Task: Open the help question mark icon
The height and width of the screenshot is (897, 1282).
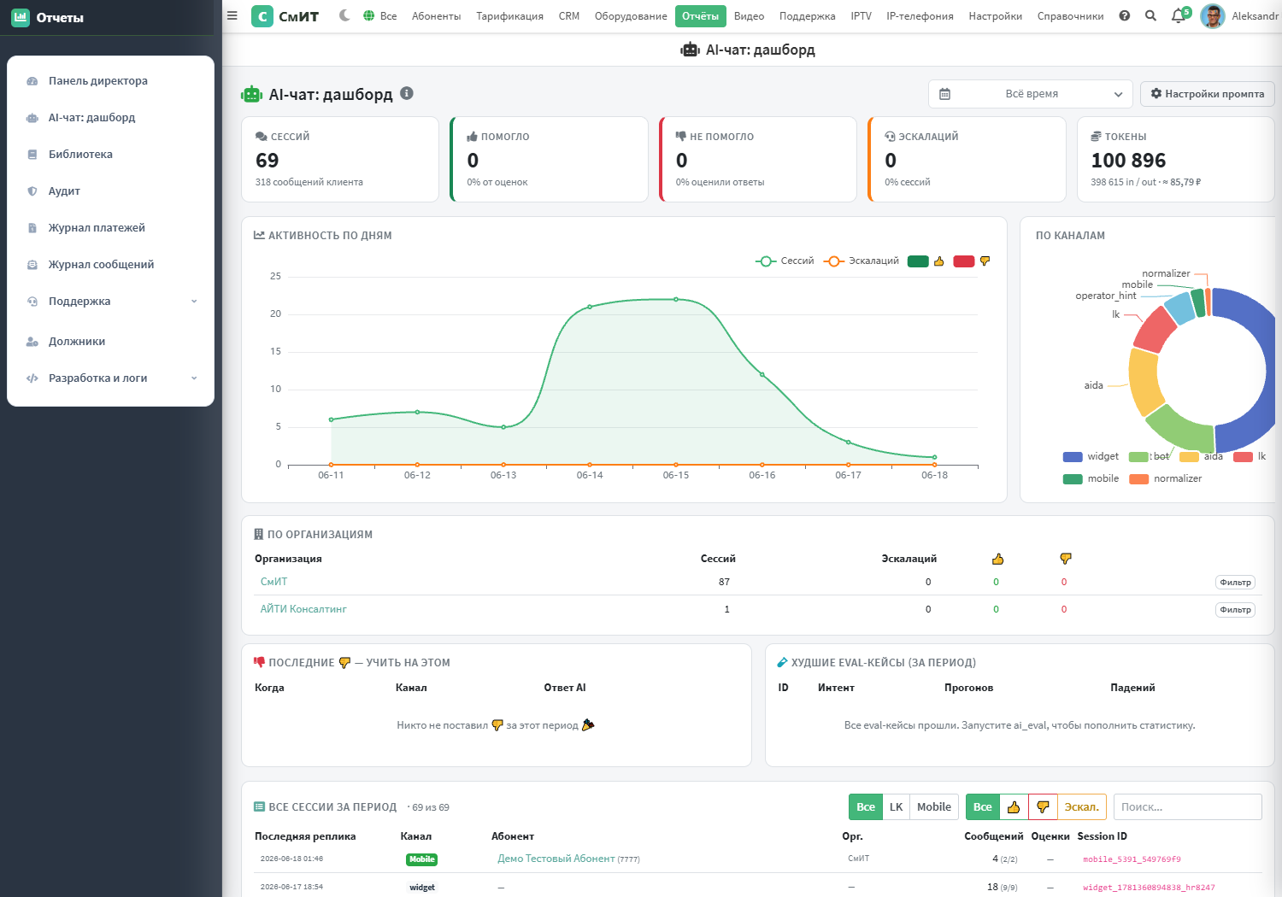Action: (1125, 15)
